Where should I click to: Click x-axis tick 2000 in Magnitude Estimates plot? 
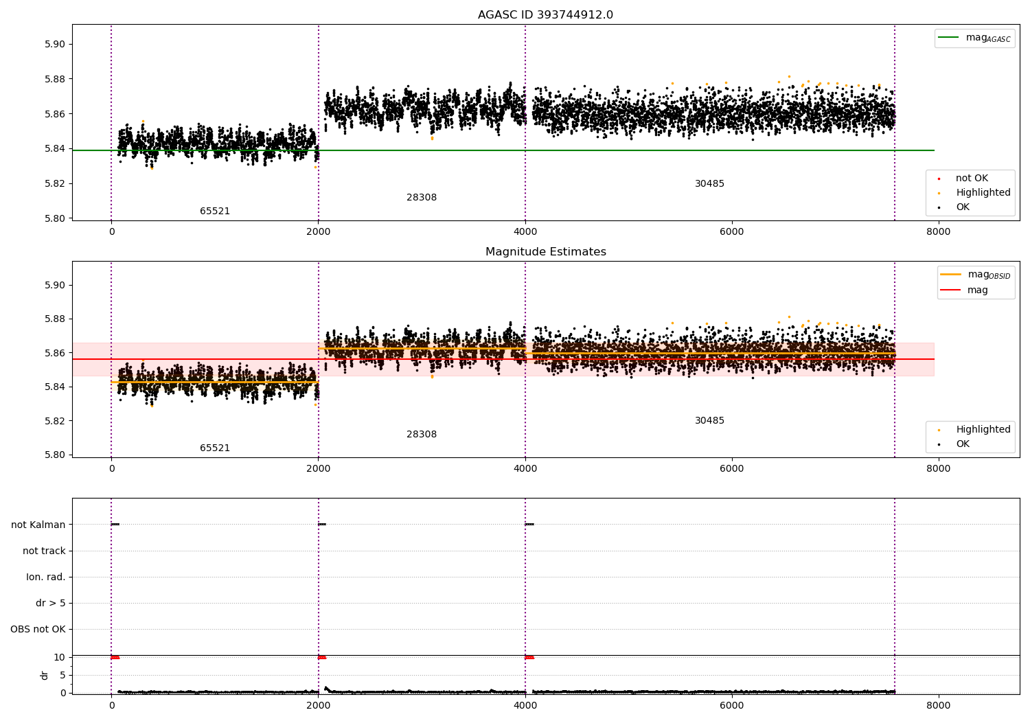click(x=318, y=469)
